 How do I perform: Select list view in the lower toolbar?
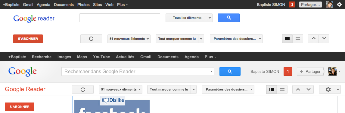pos(282,89)
